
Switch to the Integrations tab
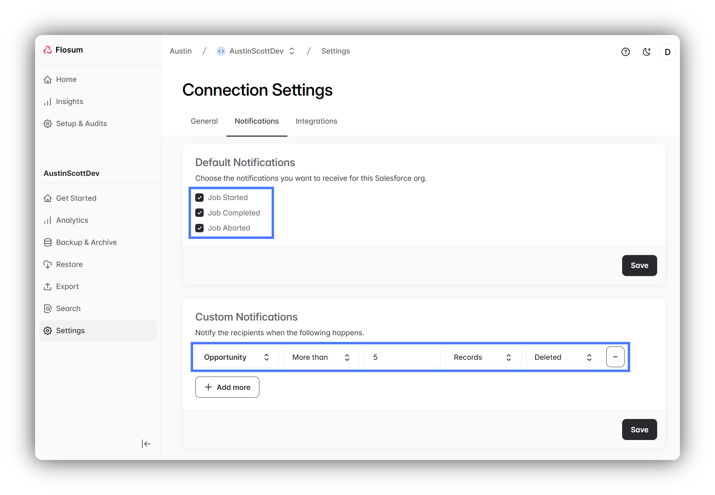(316, 121)
